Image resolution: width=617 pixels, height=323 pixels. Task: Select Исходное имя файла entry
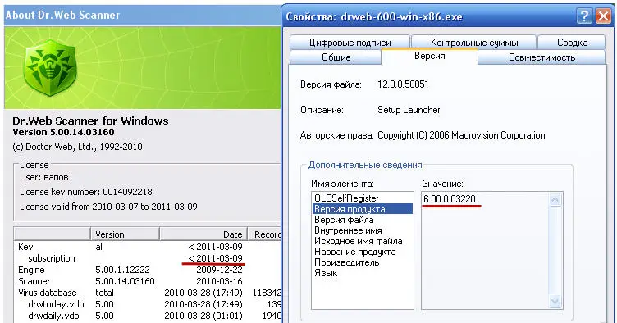click(x=358, y=241)
